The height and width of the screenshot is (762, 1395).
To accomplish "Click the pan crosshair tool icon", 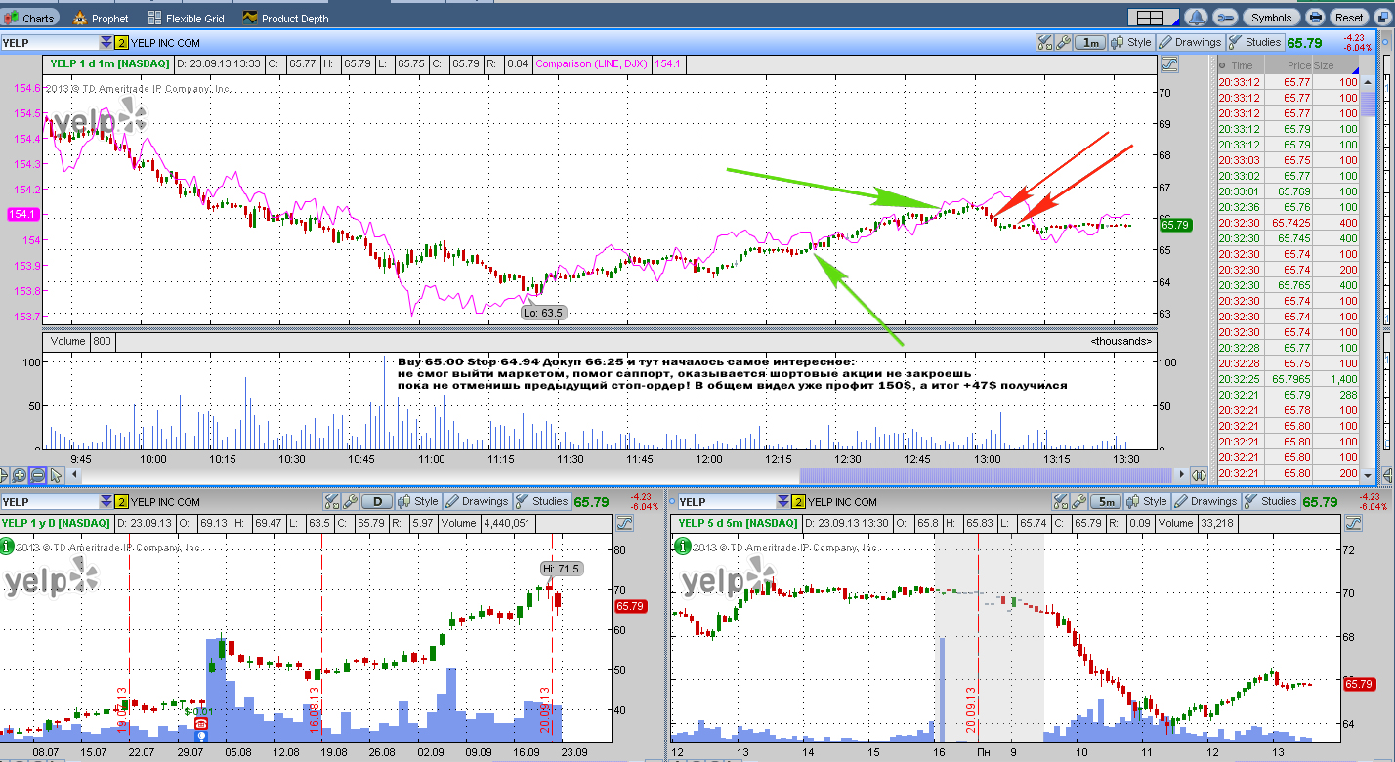I will (4, 475).
